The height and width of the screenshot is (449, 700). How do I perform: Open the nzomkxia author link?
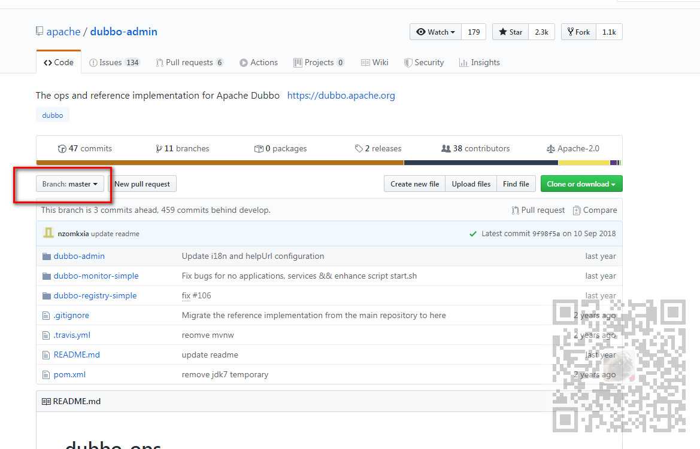(x=73, y=234)
